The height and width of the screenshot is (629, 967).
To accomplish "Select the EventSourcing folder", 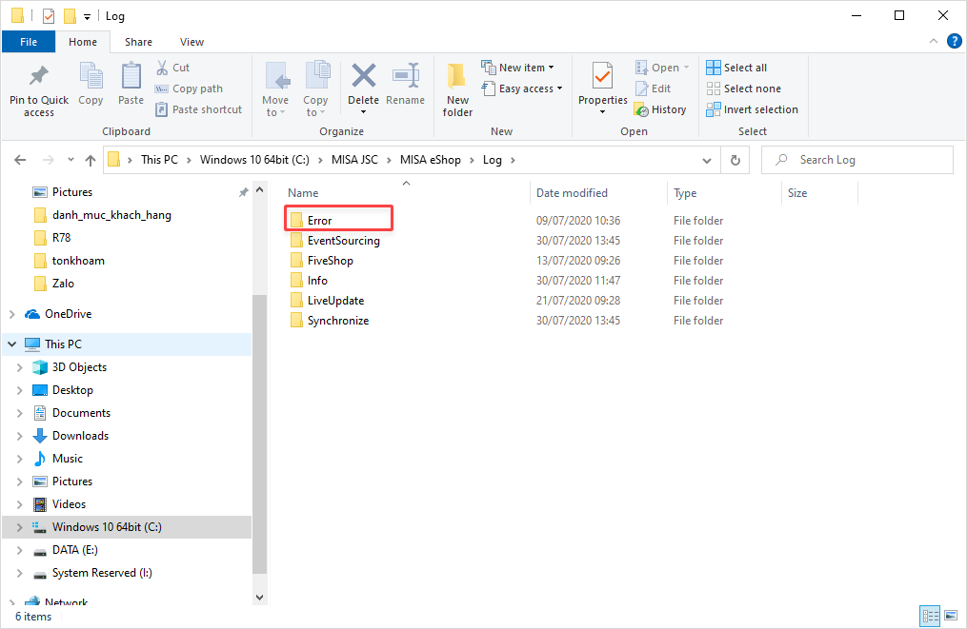I will tap(335, 241).
